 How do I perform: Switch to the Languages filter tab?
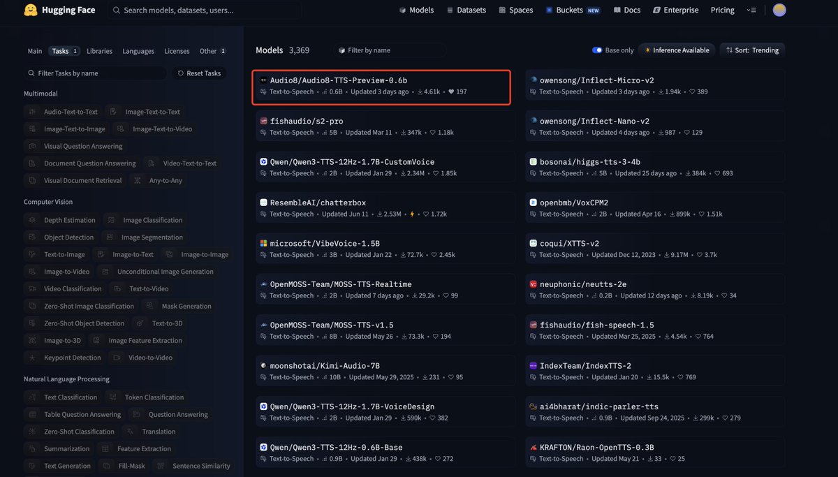(138, 51)
